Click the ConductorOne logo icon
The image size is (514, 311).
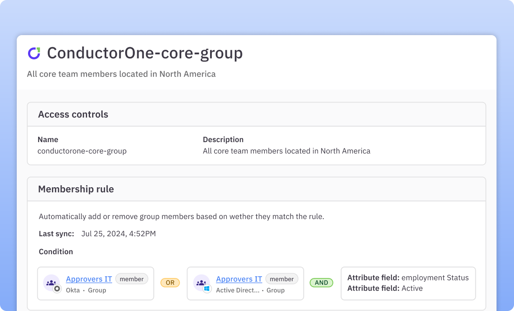34,53
